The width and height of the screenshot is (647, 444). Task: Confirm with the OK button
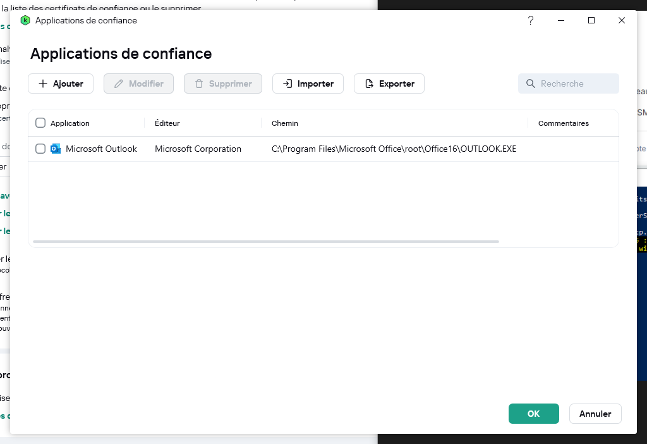pos(533,414)
